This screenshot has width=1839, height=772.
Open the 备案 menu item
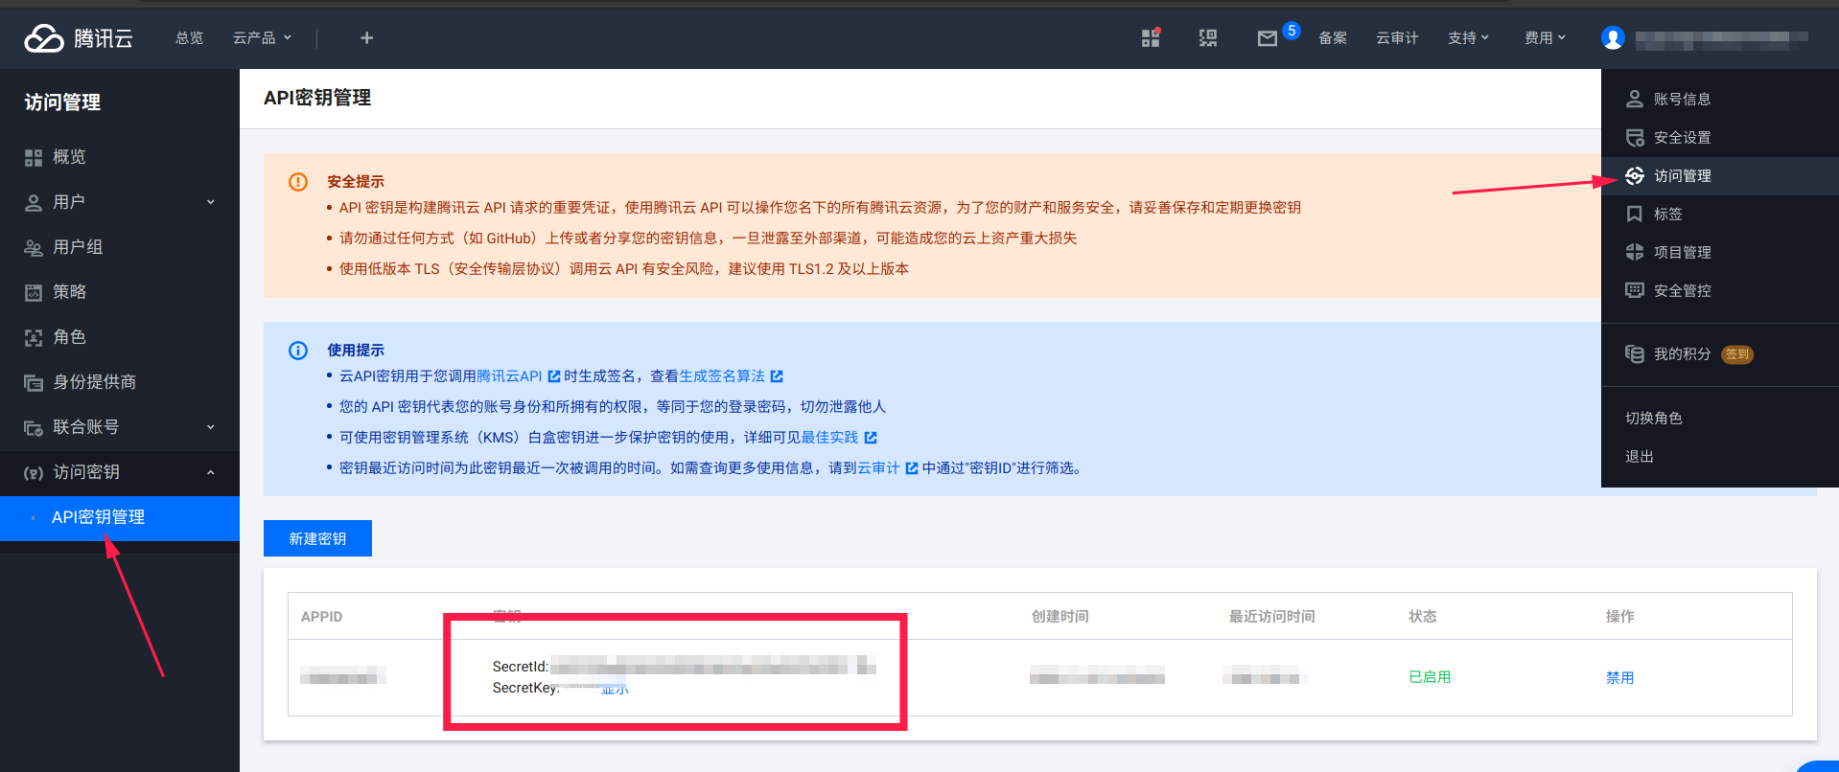(x=1333, y=38)
